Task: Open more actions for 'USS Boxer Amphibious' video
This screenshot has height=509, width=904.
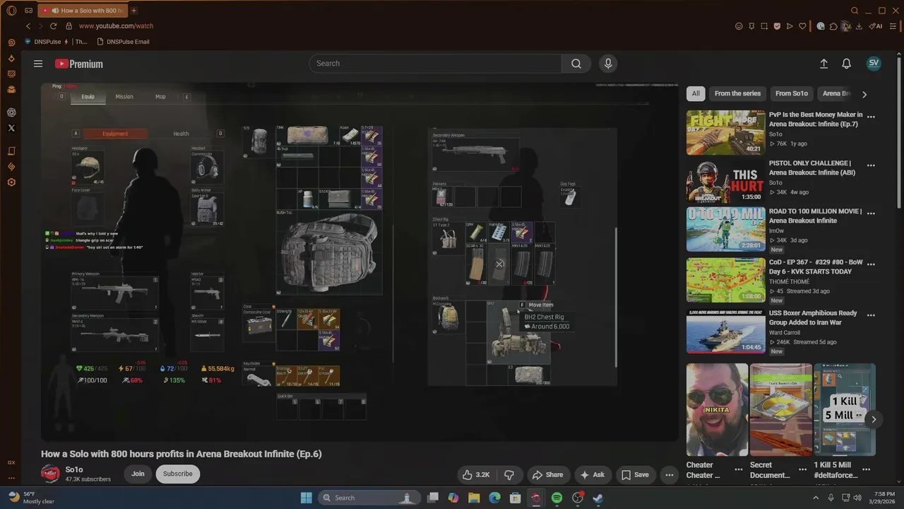Action: pos(871,315)
